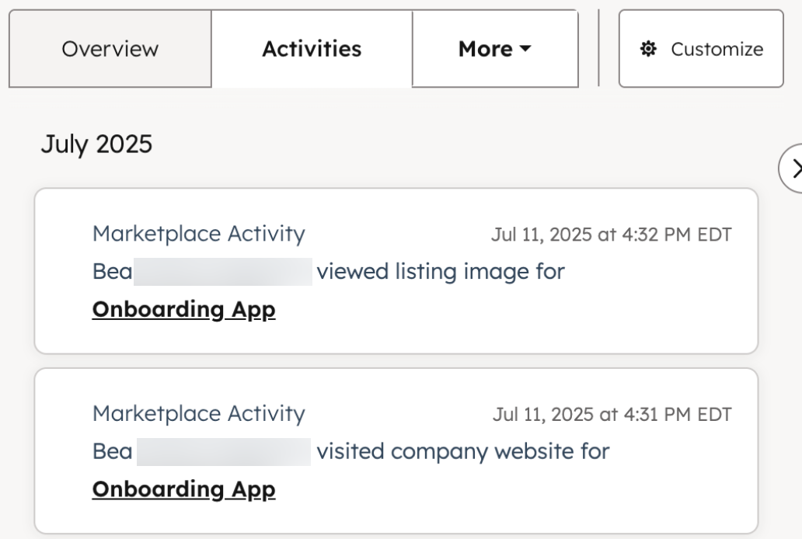The height and width of the screenshot is (539, 802).
Task: Click the 'viewed listing image for' text
Action: 441,271
